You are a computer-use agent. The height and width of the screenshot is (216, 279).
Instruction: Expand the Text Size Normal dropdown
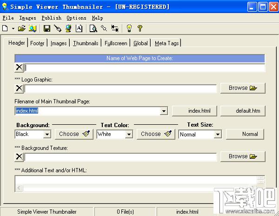pos(218,134)
